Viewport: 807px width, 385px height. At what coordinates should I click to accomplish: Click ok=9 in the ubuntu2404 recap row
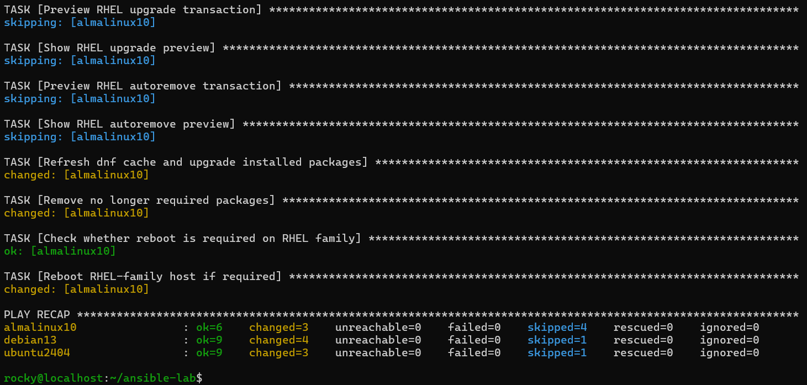[x=209, y=353]
